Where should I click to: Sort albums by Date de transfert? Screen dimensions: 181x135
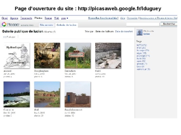click(x=124, y=31)
